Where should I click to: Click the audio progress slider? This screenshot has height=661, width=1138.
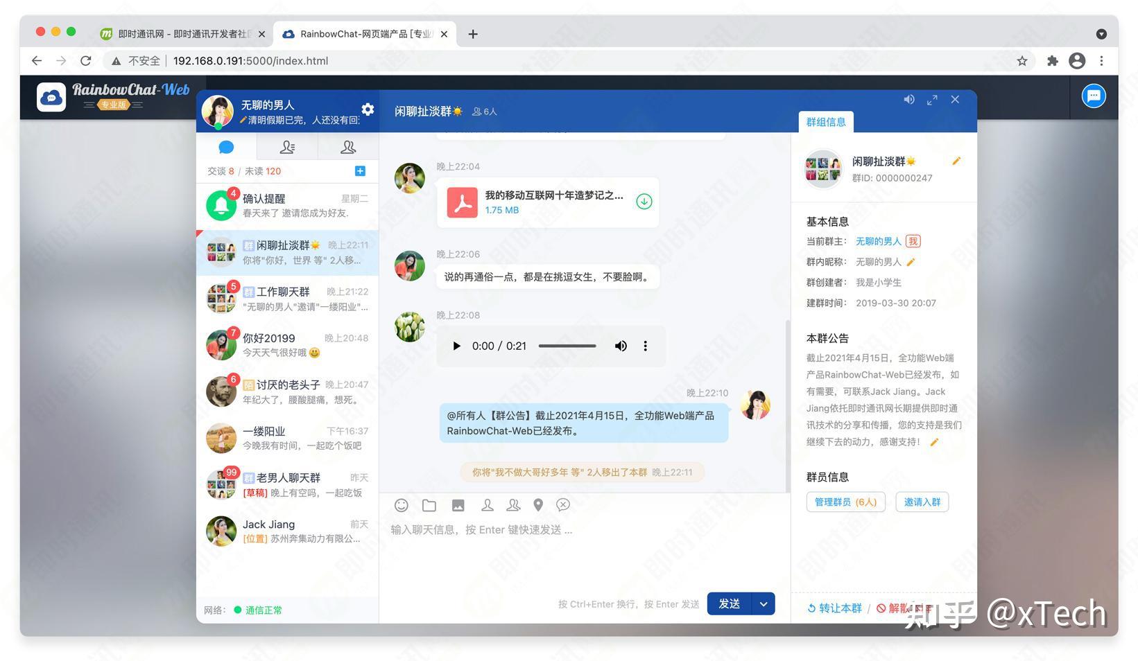pos(567,346)
